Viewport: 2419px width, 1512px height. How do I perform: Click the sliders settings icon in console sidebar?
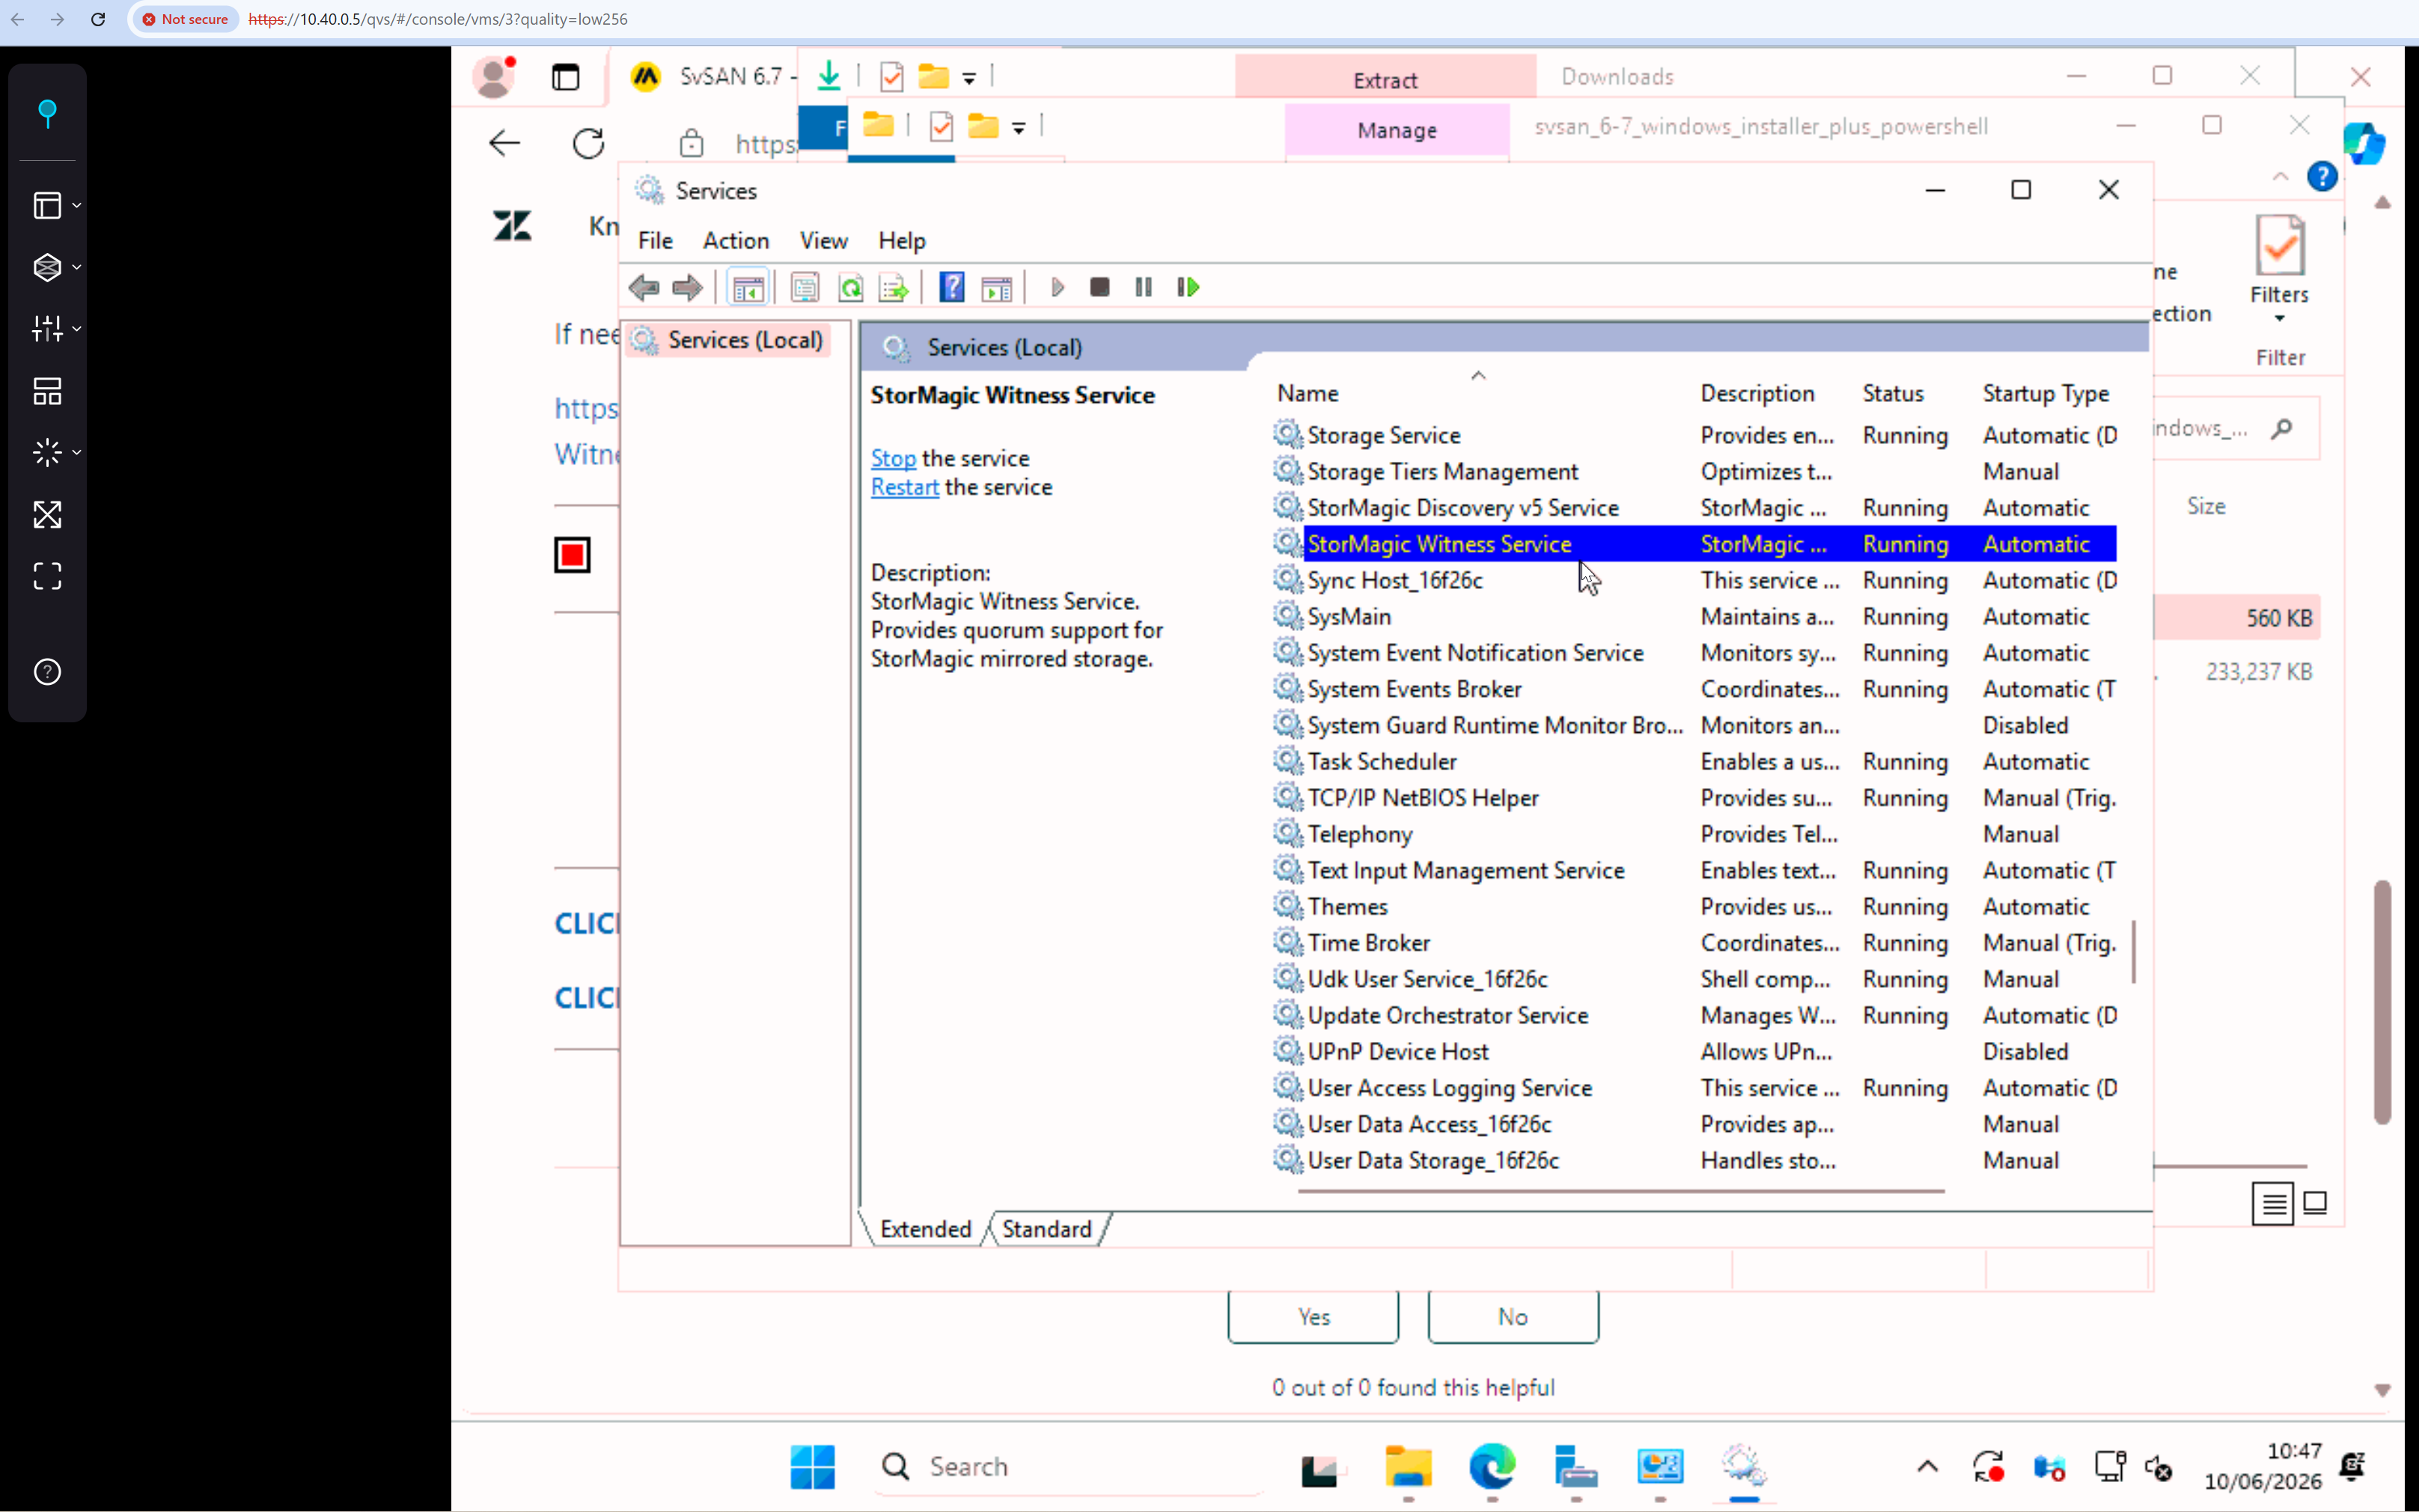point(47,328)
